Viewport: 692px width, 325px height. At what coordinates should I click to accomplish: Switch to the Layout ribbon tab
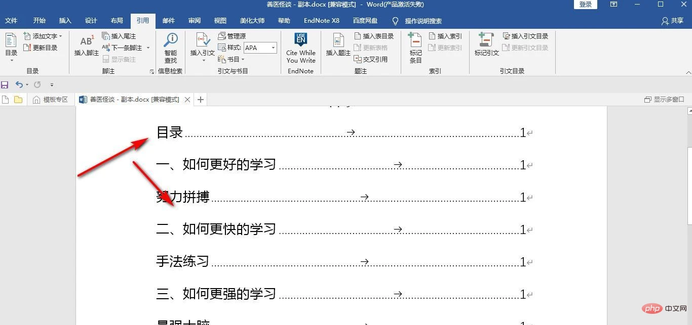coord(117,21)
